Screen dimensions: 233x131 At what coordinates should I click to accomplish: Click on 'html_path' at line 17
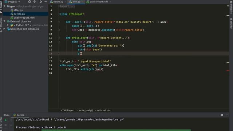tap(67, 61)
